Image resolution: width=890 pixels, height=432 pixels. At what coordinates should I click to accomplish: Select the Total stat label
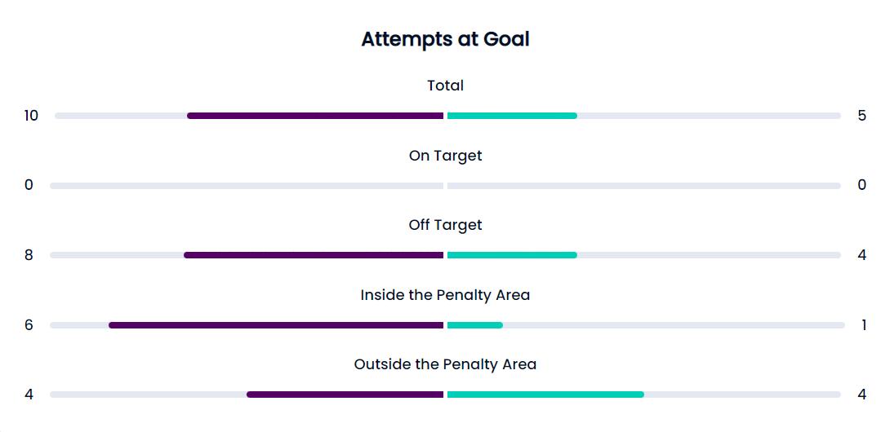point(445,86)
